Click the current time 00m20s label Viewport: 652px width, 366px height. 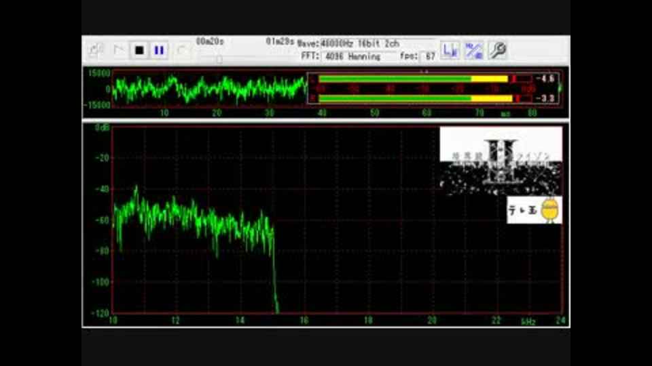coord(210,41)
